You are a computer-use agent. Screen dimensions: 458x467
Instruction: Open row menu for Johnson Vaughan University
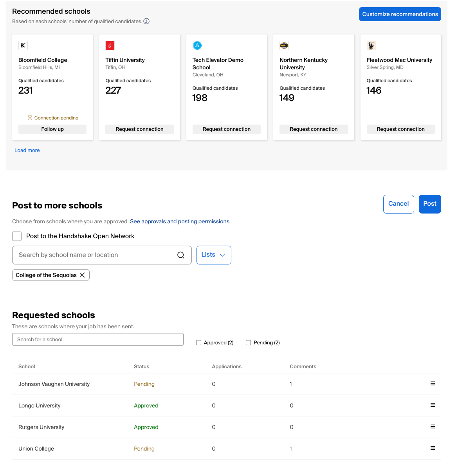pyautogui.click(x=433, y=384)
